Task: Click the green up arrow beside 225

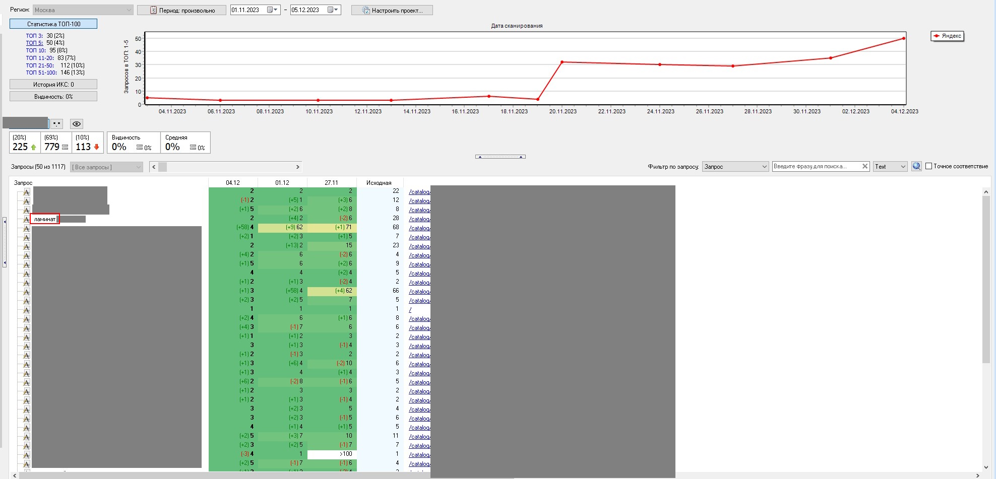Action: (x=34, y=147)
